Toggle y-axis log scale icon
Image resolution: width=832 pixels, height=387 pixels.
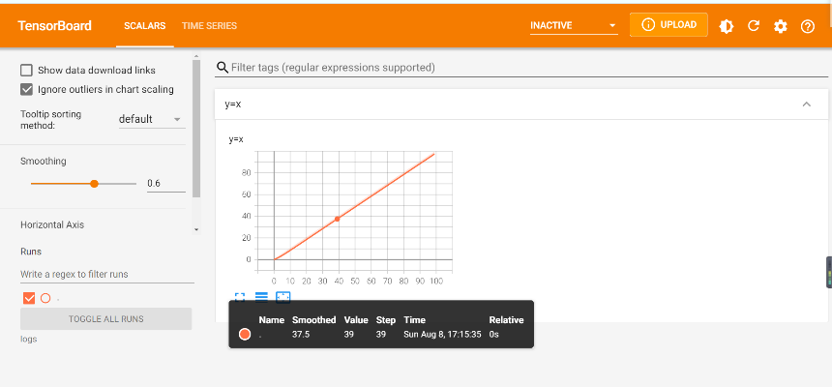tap(261, 297)
